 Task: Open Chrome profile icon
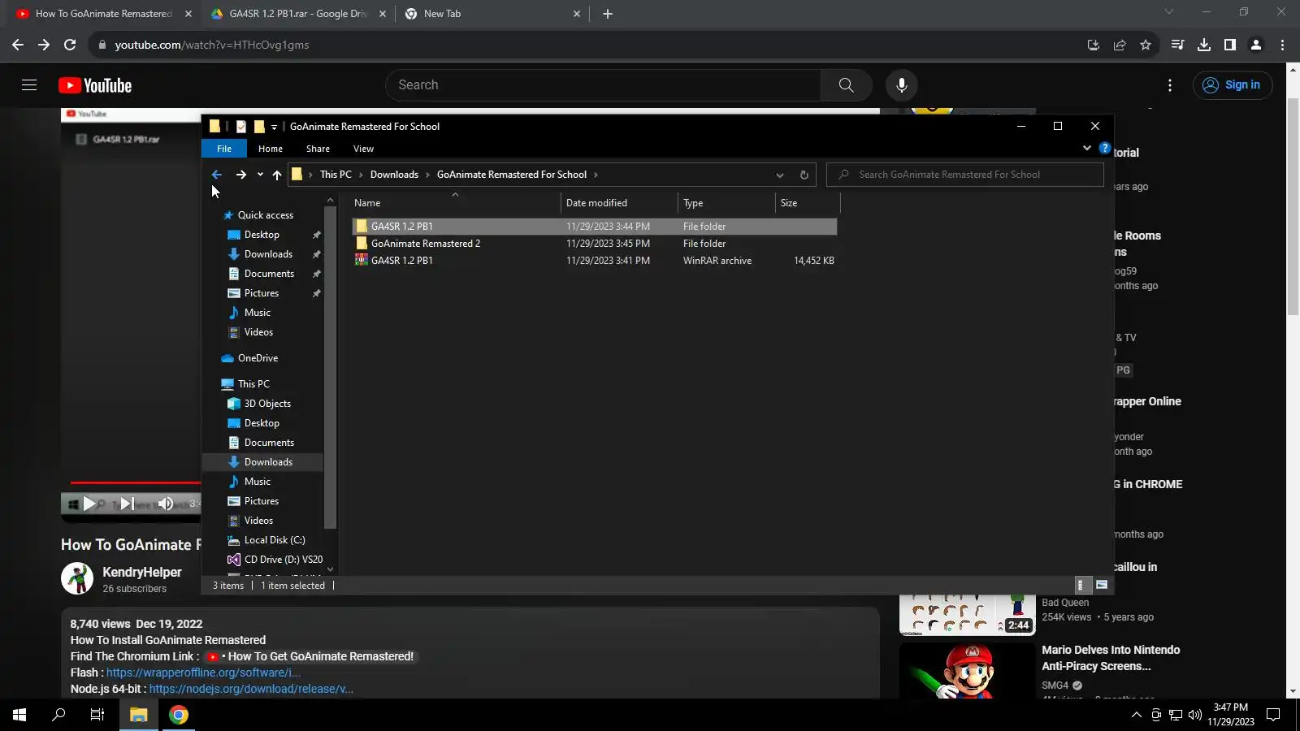tap(1256, 45)
